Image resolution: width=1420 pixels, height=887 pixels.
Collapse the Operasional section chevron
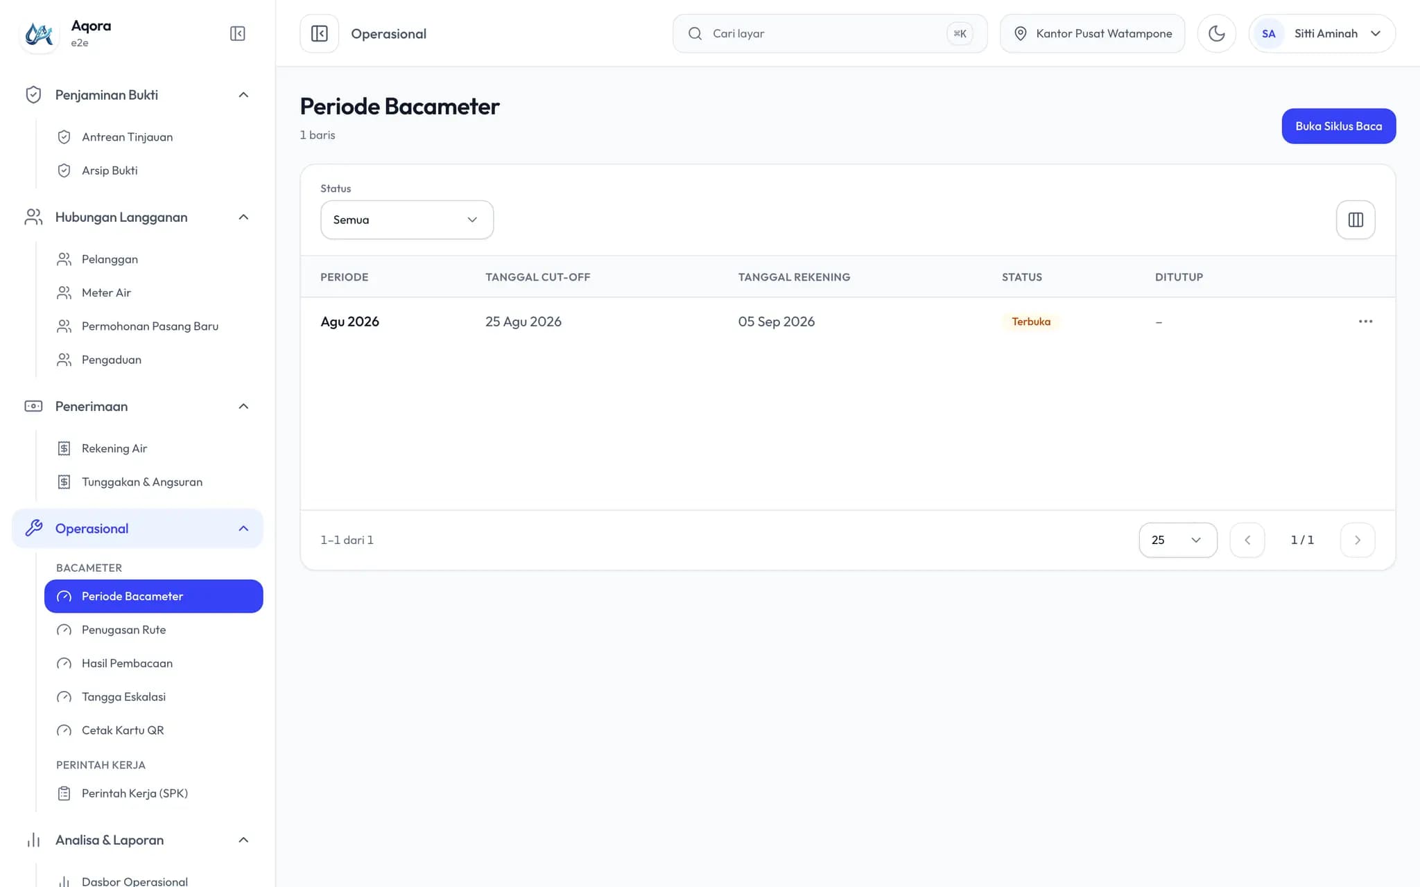243,528
